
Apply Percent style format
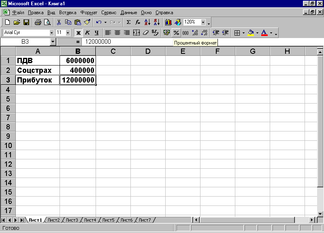[176, 33]
